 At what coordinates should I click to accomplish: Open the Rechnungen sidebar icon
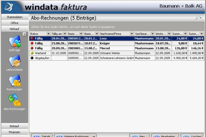tap(15, 80)
